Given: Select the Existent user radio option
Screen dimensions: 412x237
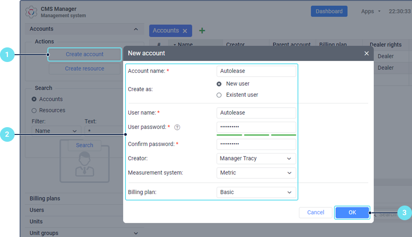Looking at the screenshot, I should coord(219,95).
